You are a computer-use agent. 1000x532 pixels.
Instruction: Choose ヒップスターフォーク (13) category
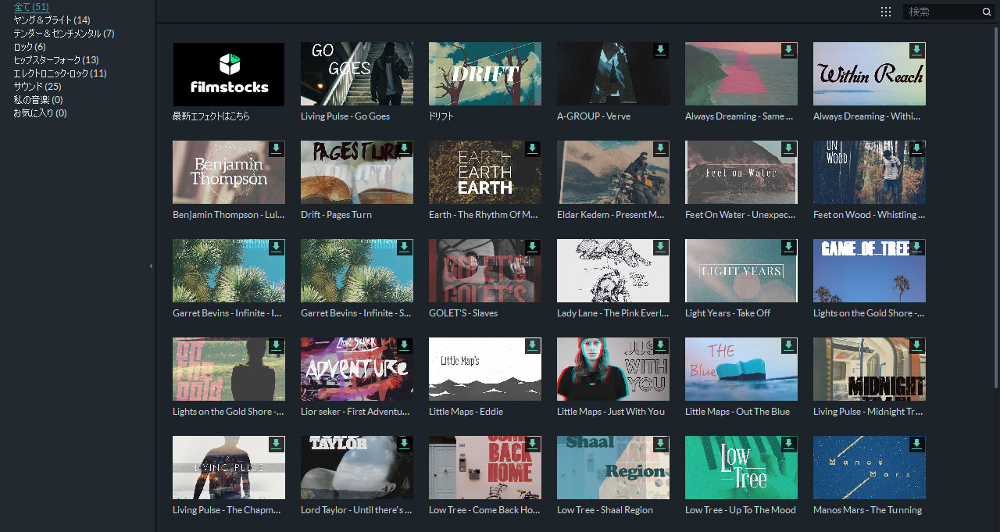(56, 60)
